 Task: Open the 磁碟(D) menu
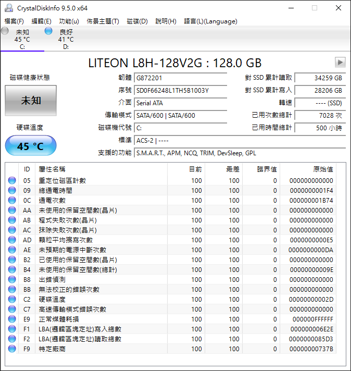click(137, 21)
